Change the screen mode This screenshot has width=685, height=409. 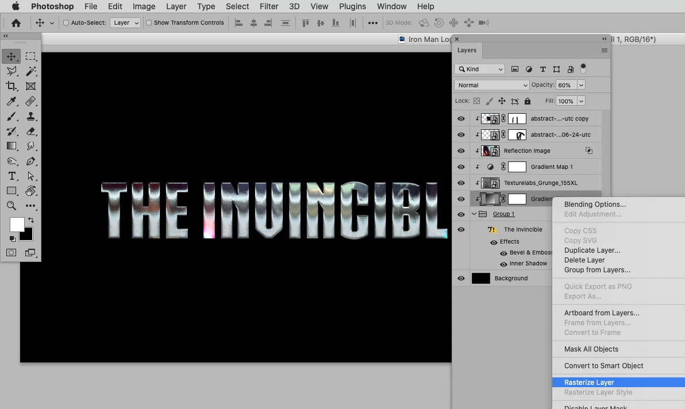coord(30,253)
